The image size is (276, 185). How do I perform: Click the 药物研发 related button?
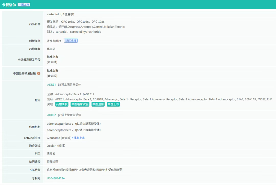[x=62, y=104]
